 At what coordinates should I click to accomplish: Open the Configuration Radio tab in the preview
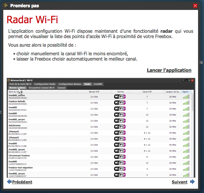(45, 84)
